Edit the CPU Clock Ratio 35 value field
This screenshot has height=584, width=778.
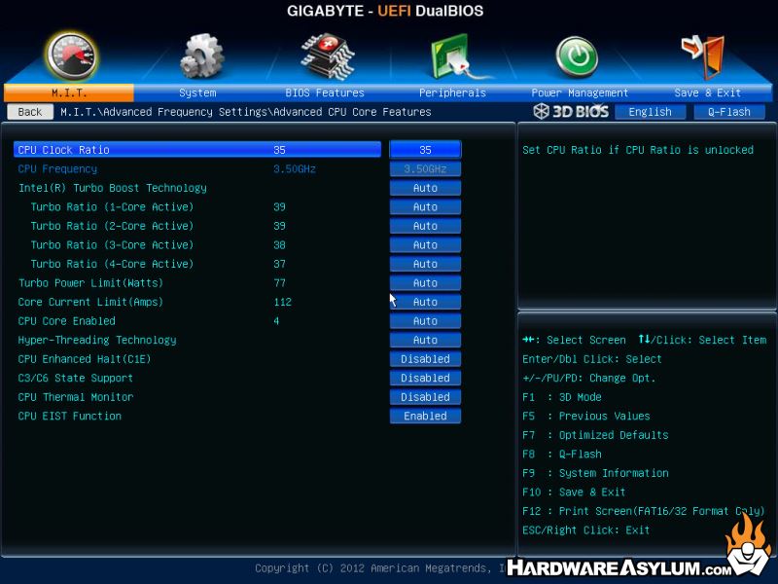[425, 150]
